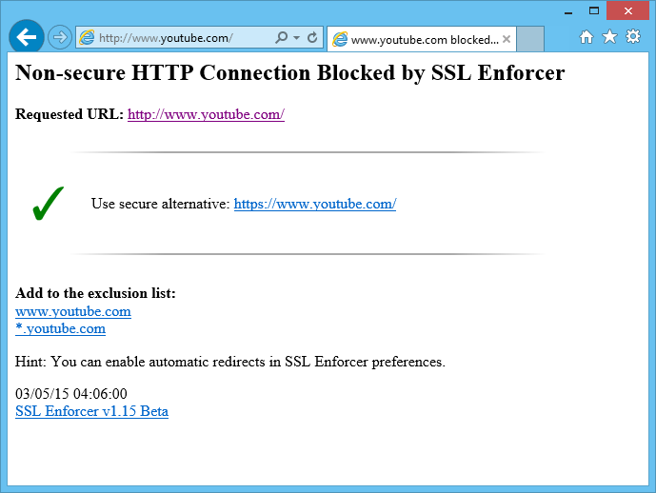Minimize the browser window

tap(567, 11)
